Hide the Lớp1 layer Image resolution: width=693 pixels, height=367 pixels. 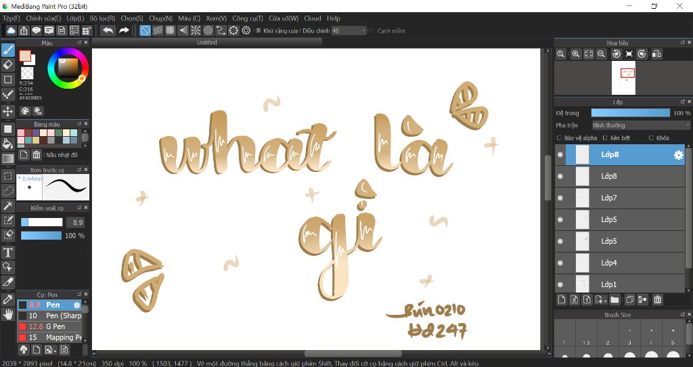[x=560, y=284]
